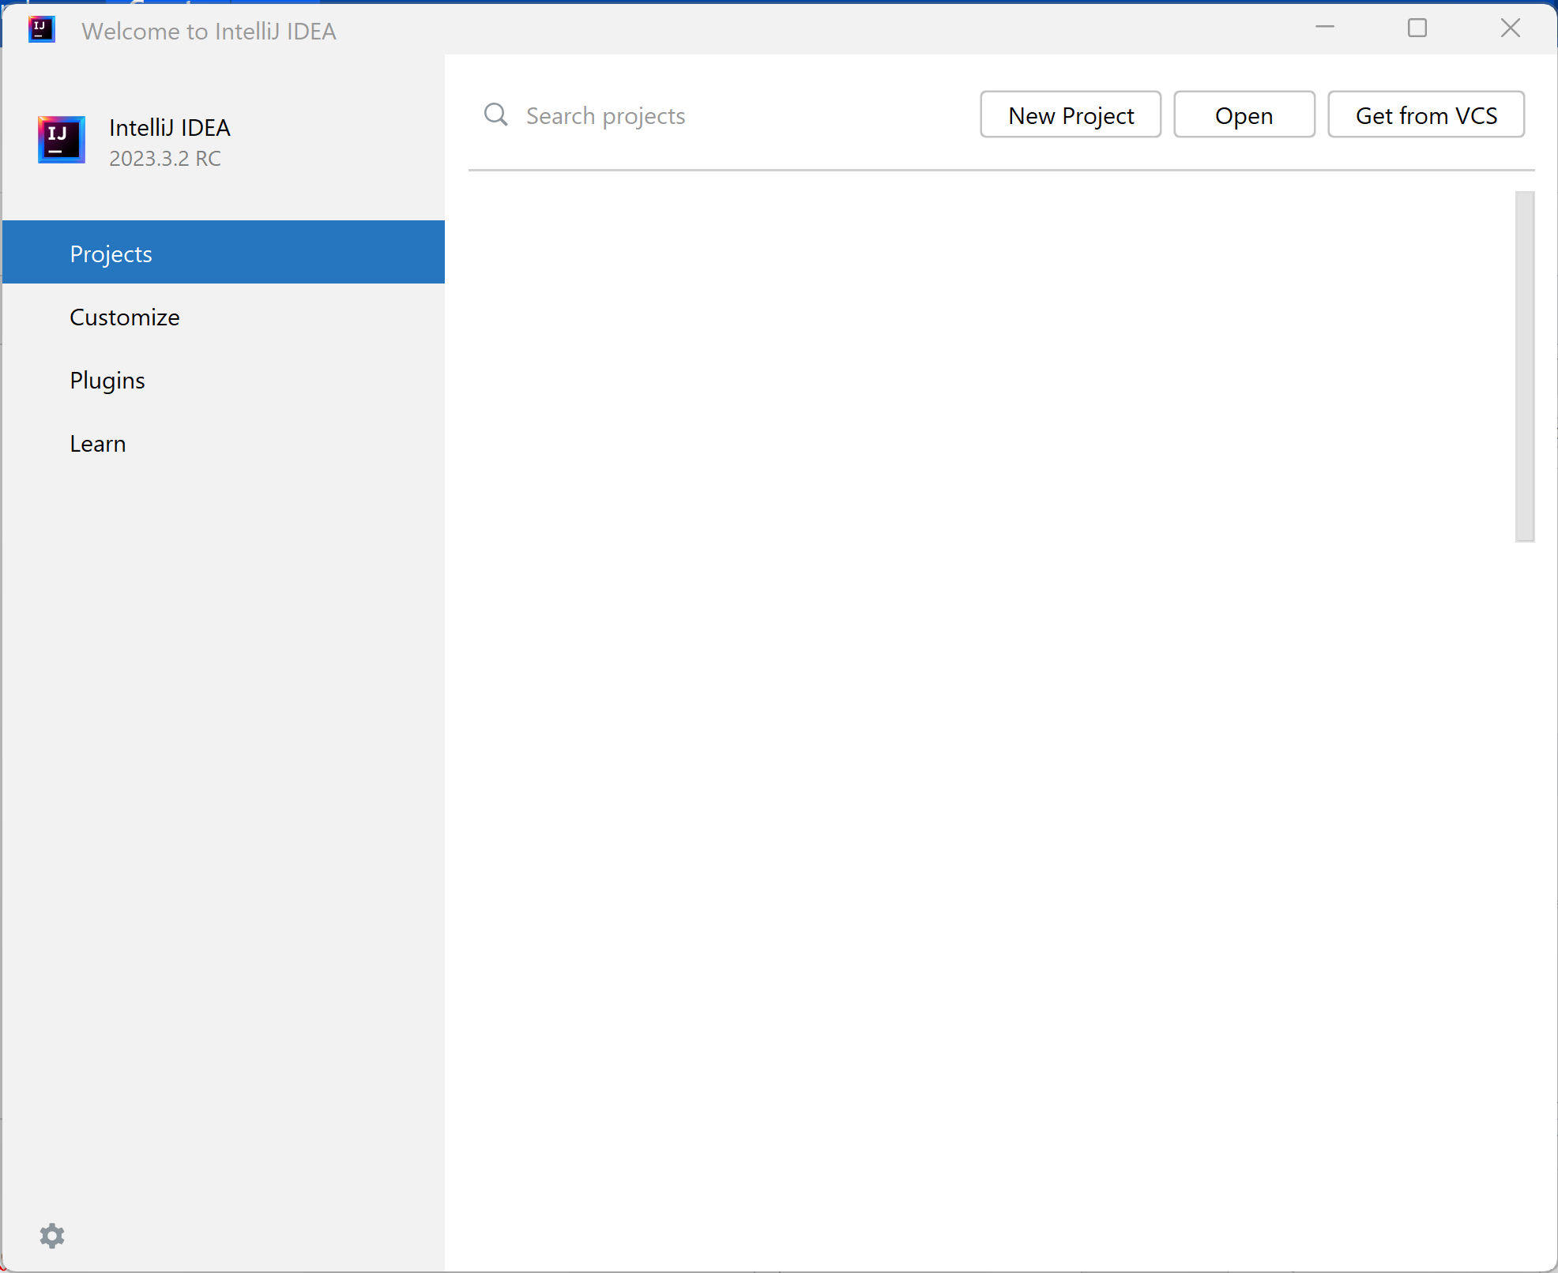Maximize the Welcome window

pos(1417,28)
